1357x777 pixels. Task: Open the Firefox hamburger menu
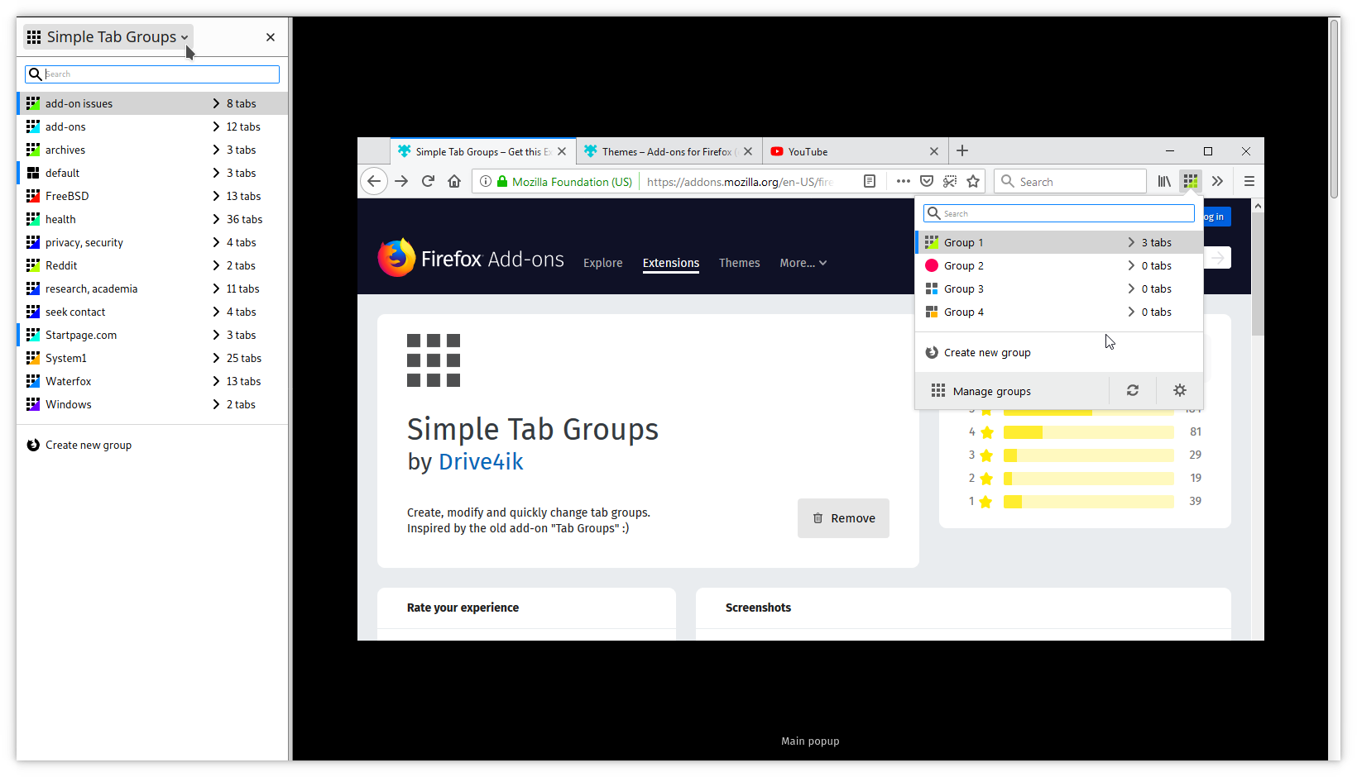coord(1249,181)
